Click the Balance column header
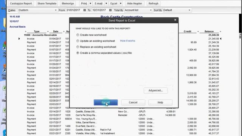 (x=209, y=31)
